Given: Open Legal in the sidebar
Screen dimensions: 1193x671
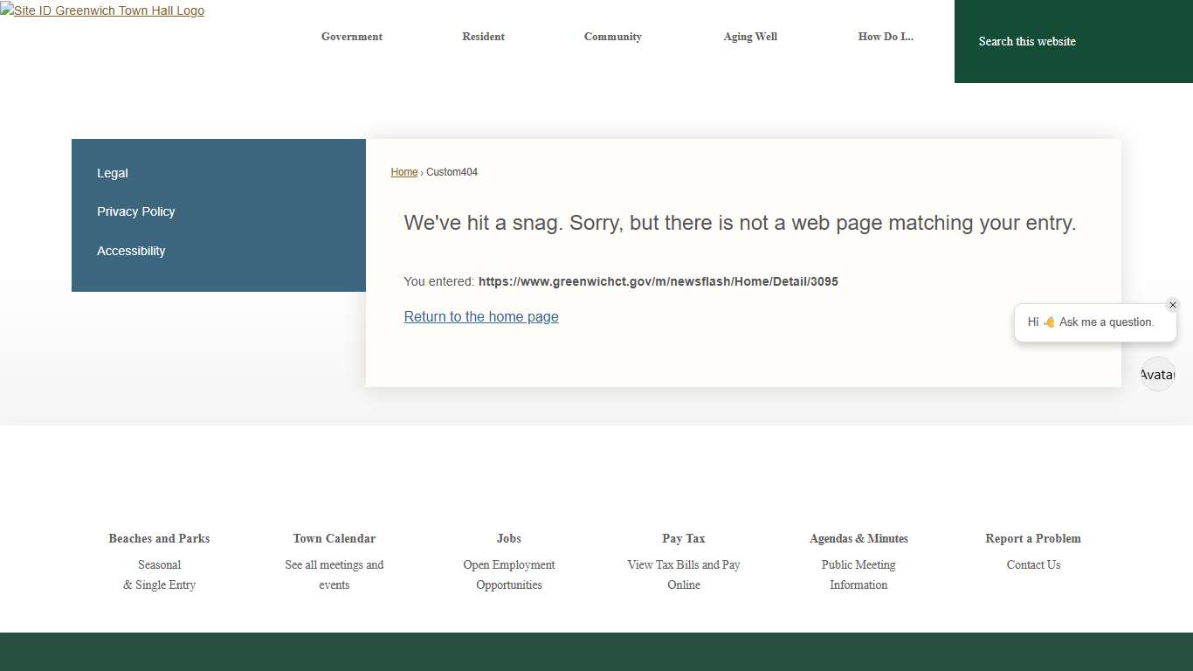Looking at the screenshot, I should [x=113, y=173].
